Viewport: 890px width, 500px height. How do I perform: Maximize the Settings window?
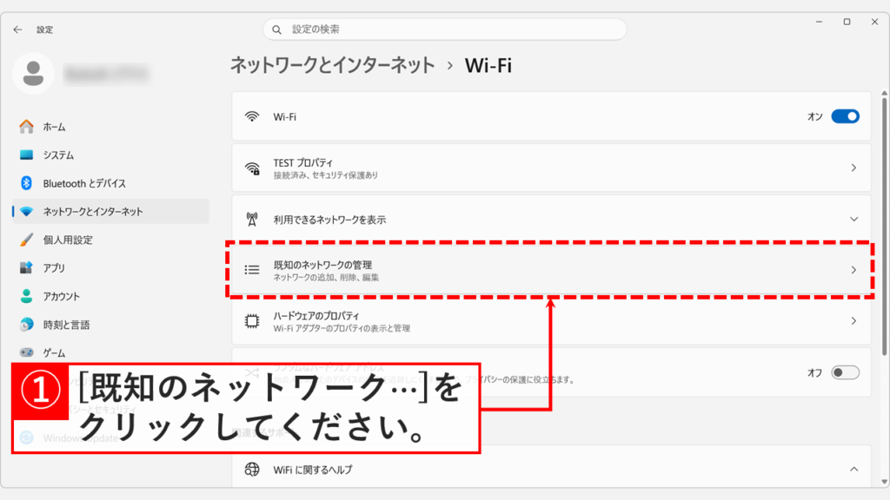tap(847, 22)
